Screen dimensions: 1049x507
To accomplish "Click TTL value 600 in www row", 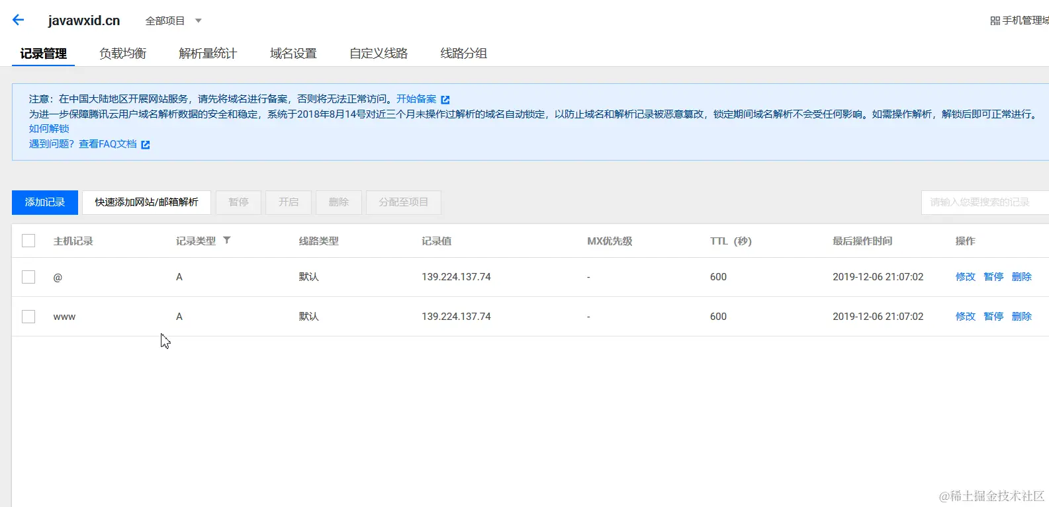I will point(718,317).
